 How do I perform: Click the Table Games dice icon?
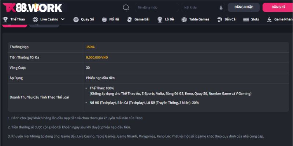coord(184,19)
